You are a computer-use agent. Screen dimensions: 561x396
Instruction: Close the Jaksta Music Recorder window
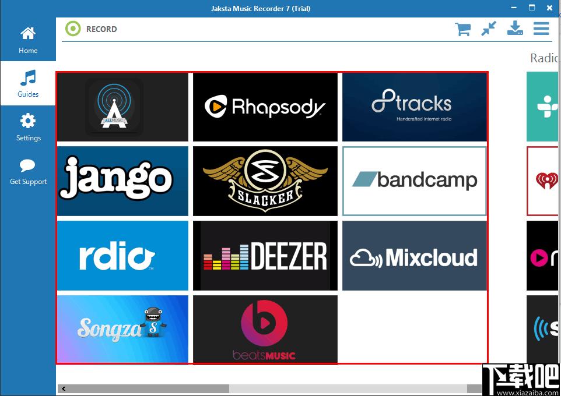click(x=550, y=8)
